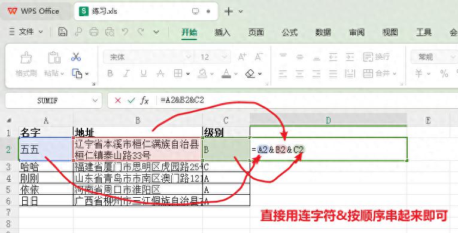Open a new tab with plus icon

(x=229, y=11)
